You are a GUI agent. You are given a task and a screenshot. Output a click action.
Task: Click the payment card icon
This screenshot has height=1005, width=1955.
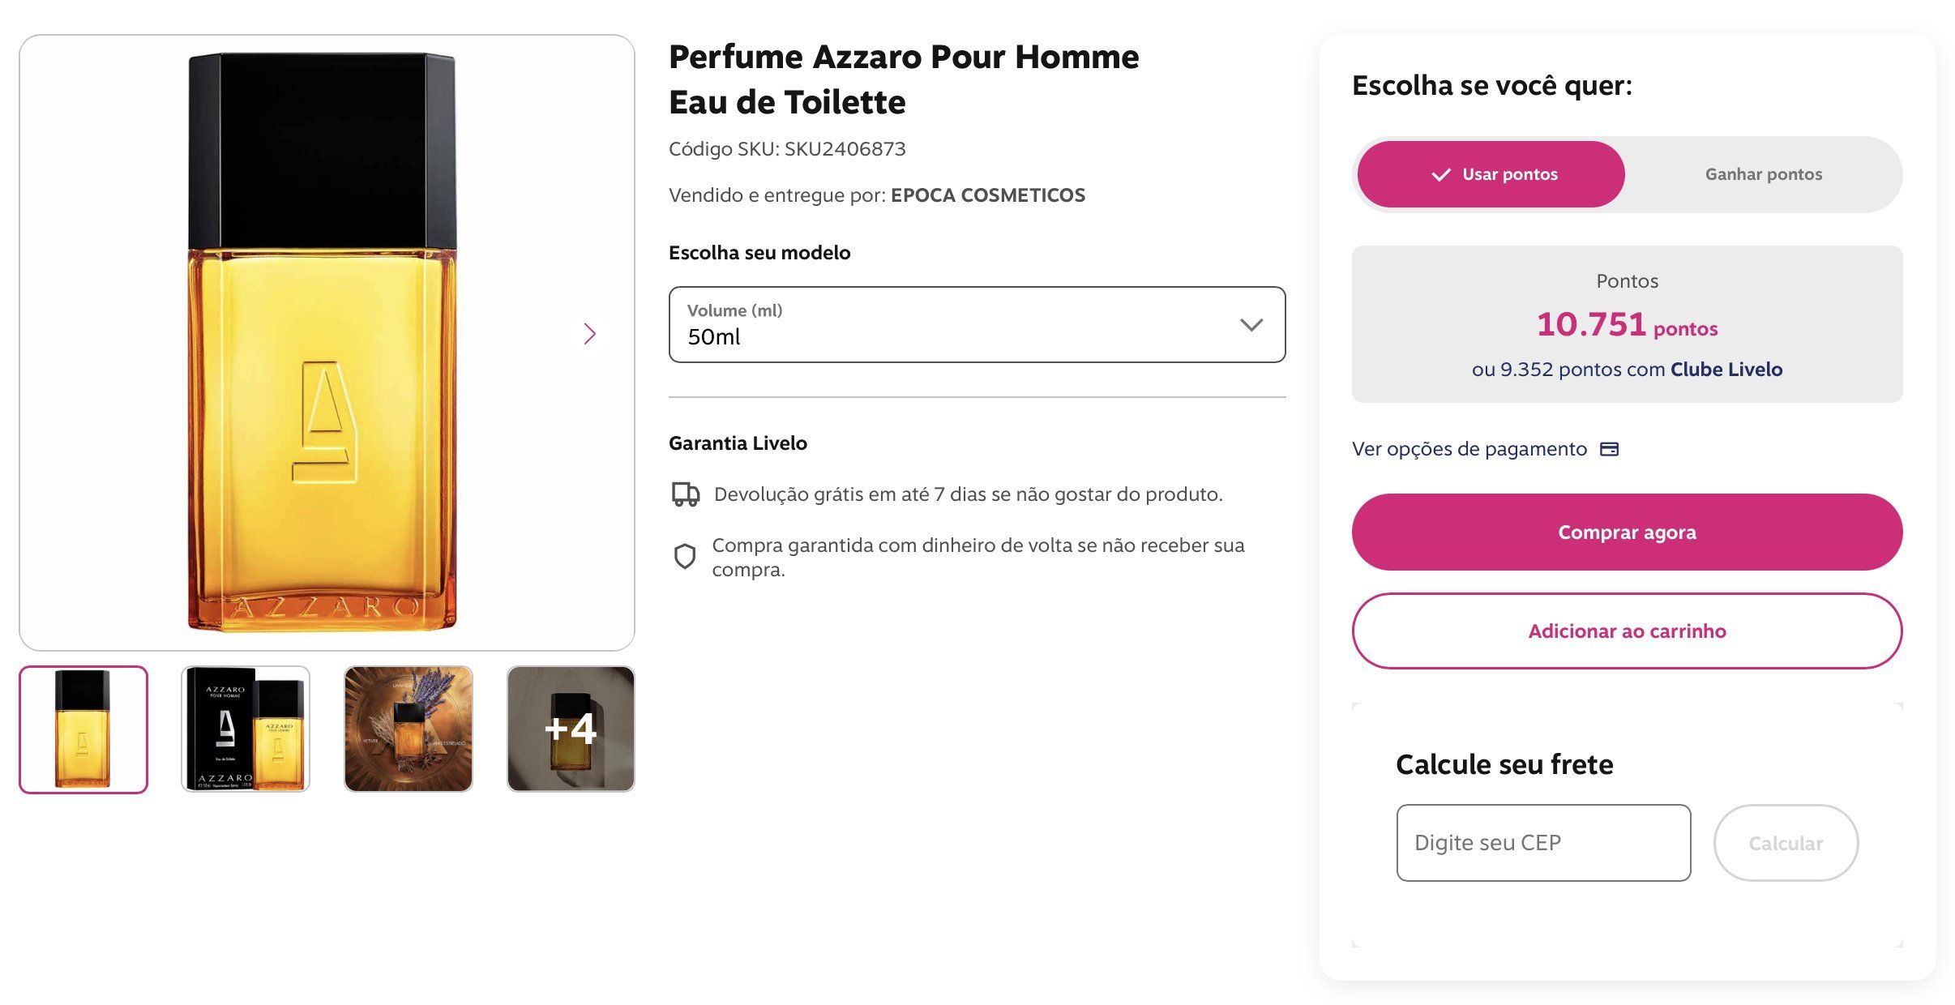(1610, 449)
